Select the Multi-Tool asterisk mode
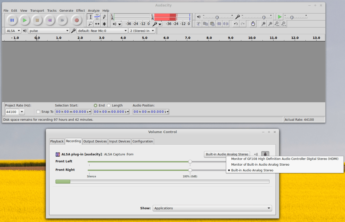The height and width of the screenshot is (222, 345). [x=104, y=24]
